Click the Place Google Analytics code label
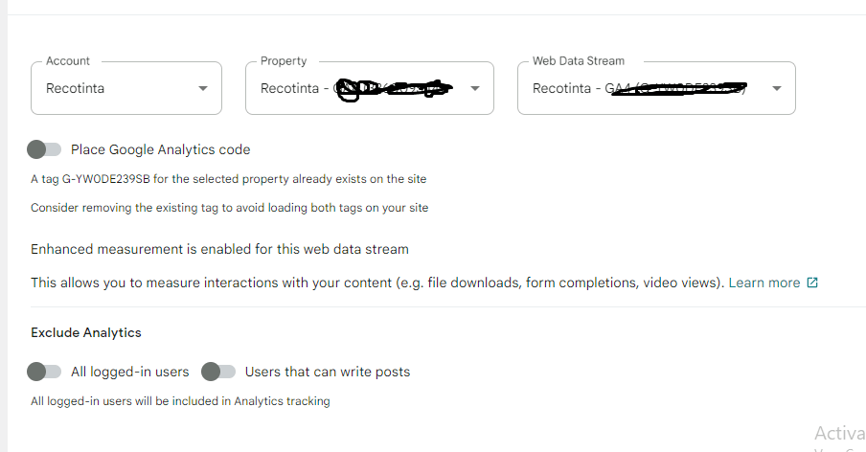The height and width of the screenshot is (452, 866). (x=160, y=149)
